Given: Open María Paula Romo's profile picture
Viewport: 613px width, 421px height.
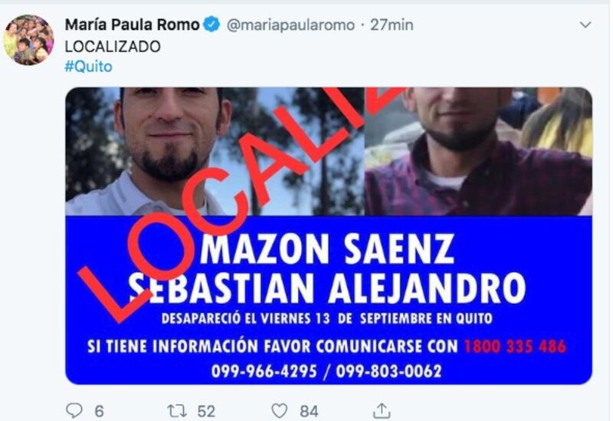Looking at the screenshot, I should click(28, 40).
